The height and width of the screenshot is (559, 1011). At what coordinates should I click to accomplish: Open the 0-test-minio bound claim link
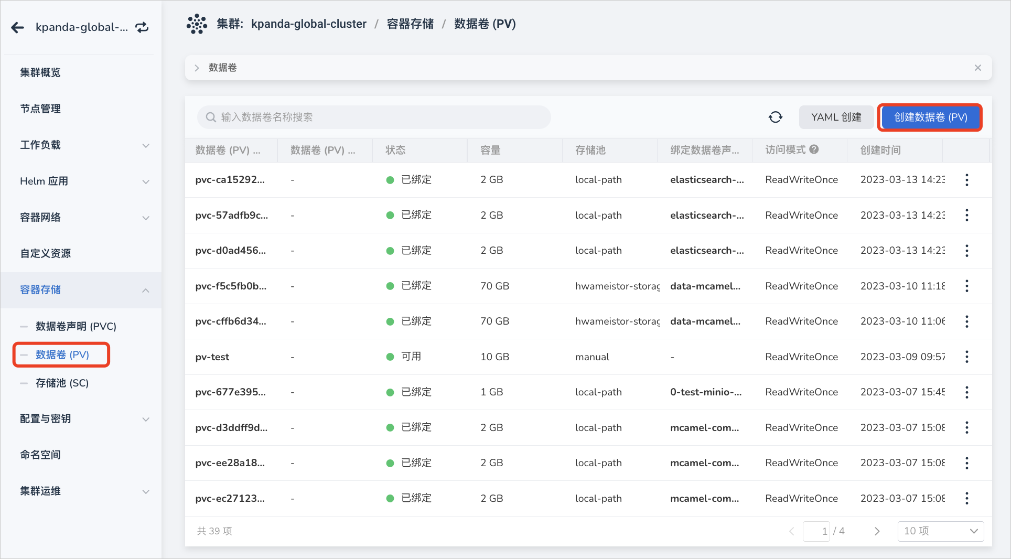pos(706,392)
